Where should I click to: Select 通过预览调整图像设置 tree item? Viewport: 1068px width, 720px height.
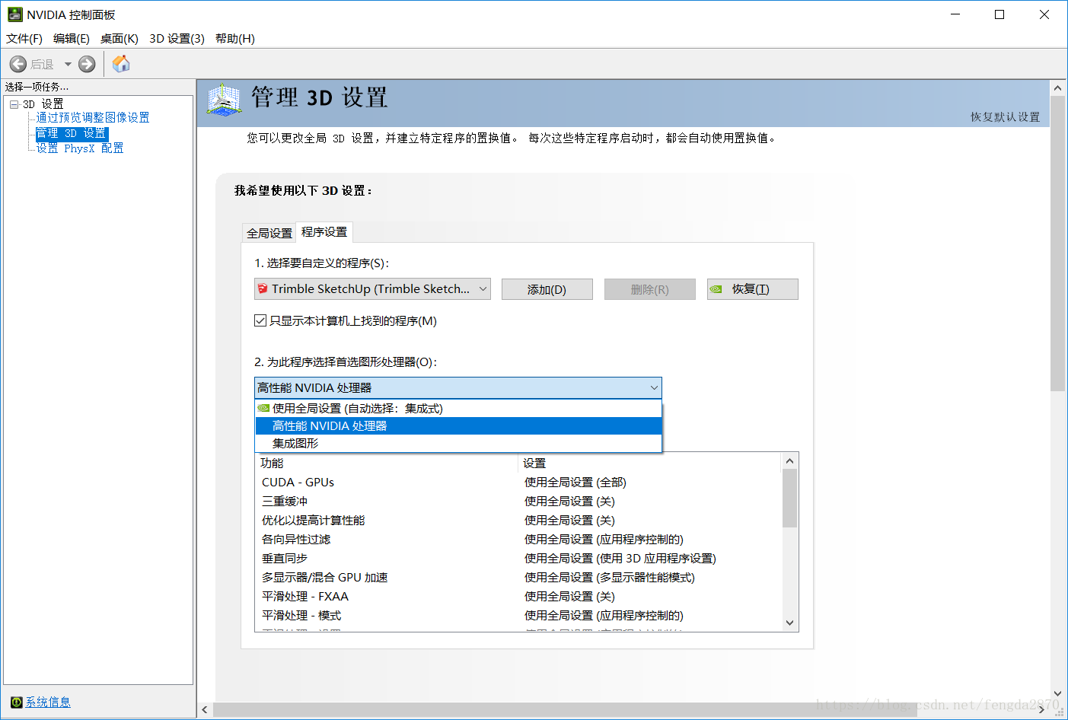[93, 117]
